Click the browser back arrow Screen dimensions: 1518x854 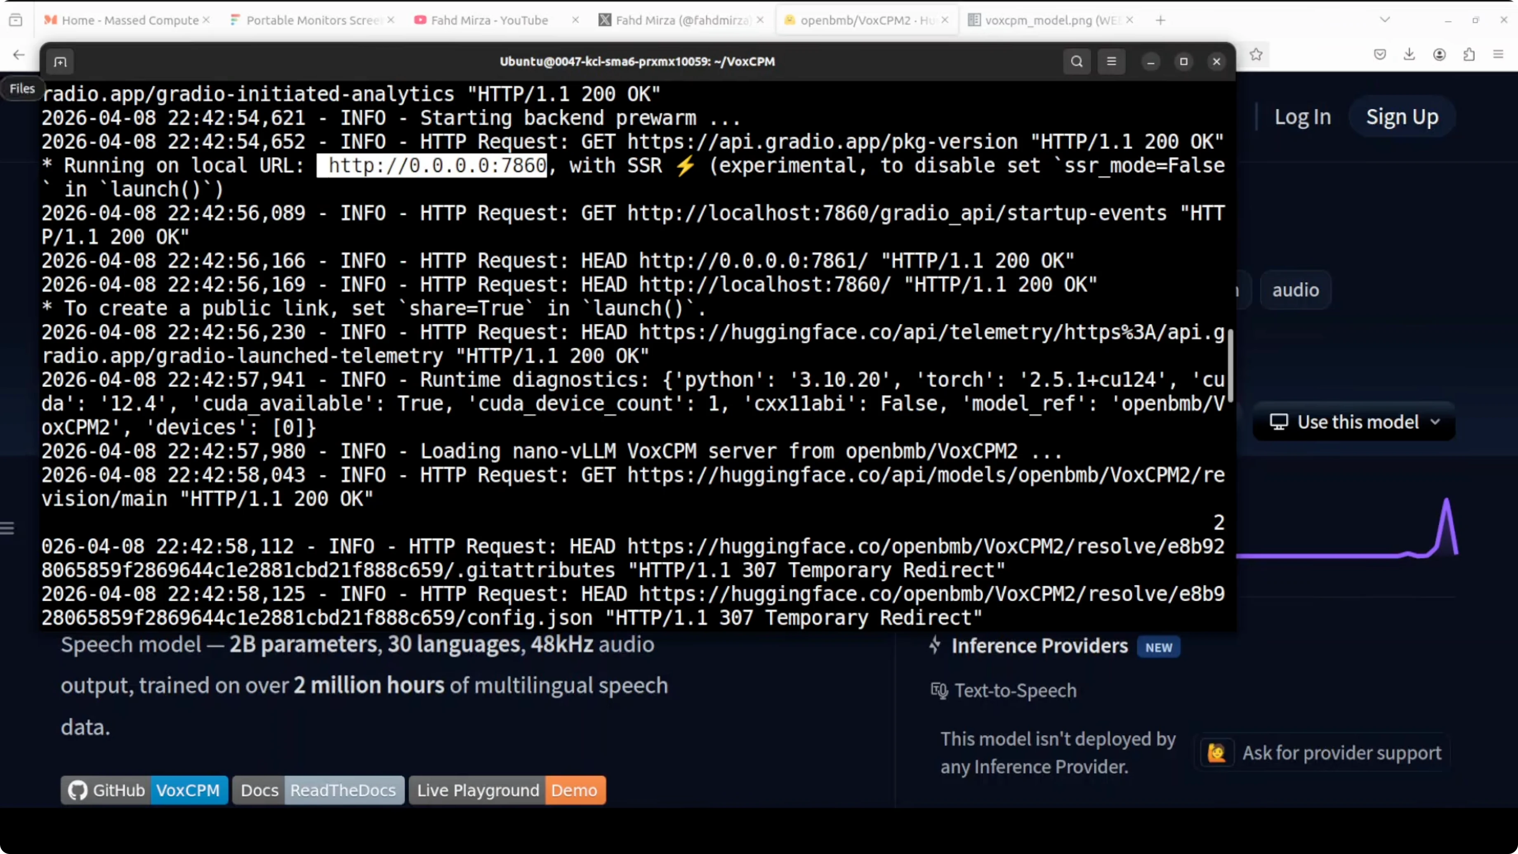pos(19,55)
